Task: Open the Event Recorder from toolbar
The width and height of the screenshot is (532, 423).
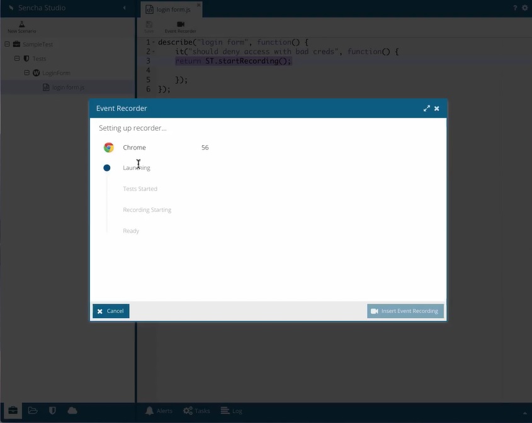Action: [x=181, y=27]
